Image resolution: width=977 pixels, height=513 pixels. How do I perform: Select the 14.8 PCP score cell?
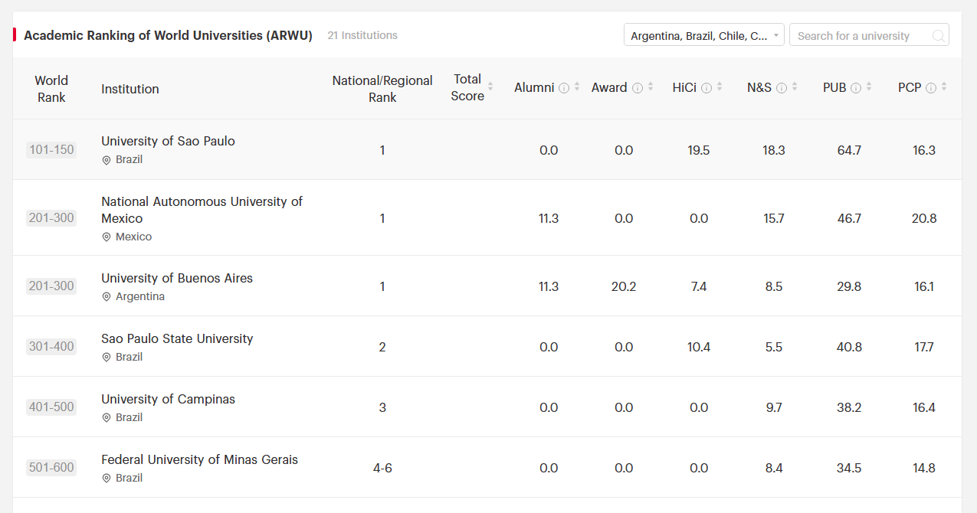[x=924, y=468]
